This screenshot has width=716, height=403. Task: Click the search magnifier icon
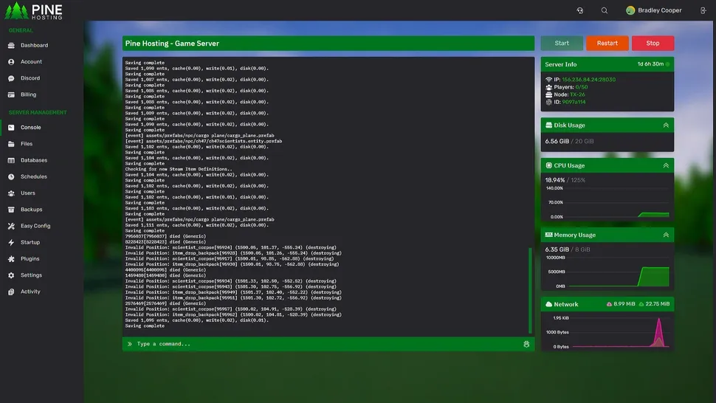point(605,10)
